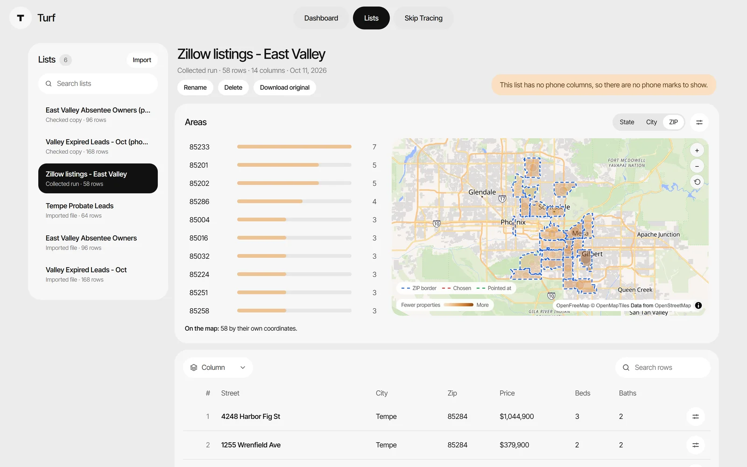
Task: Click the 85233 area bar
Action: (294, 147)
